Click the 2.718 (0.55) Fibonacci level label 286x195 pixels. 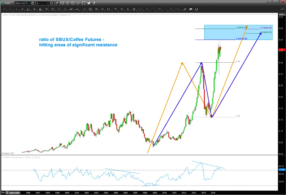(x=266, y=28)
